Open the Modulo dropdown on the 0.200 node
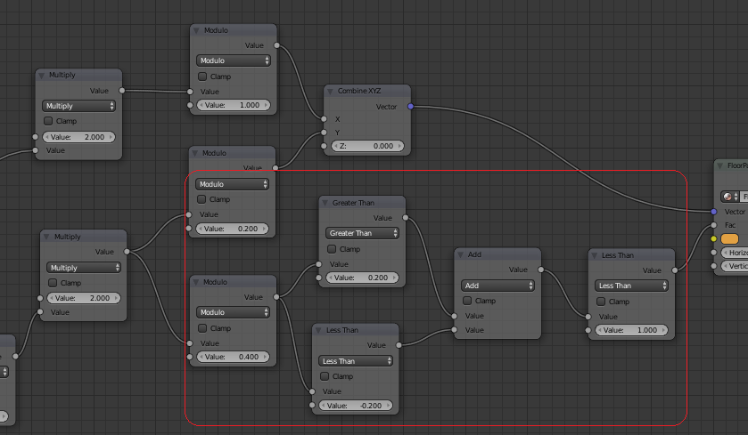 233,184
